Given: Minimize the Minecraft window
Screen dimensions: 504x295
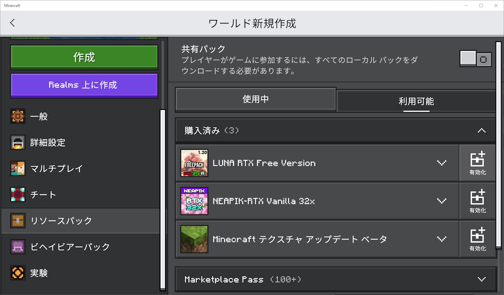Looking at the screenshot, I should [466, 5].
